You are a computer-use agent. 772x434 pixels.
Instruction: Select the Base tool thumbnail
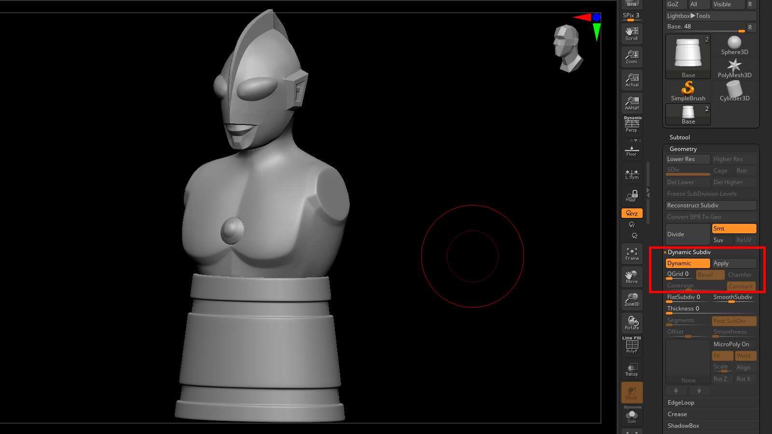[688, 56]
